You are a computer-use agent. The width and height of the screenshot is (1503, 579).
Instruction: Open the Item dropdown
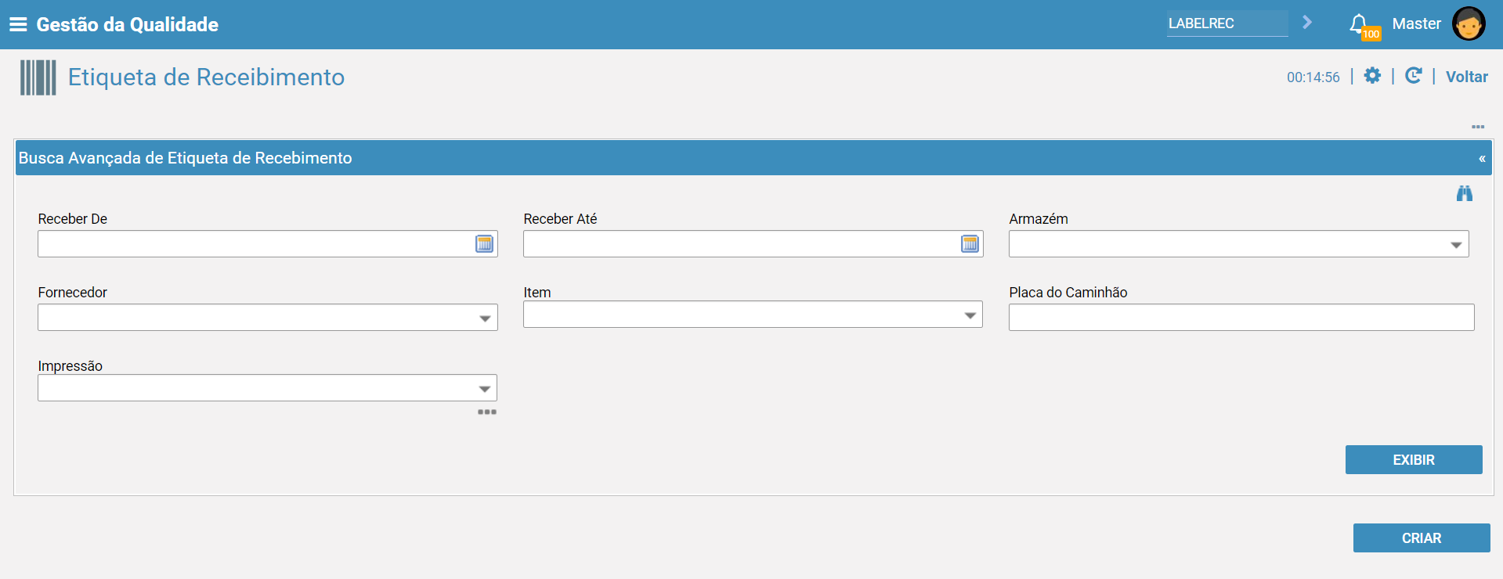pyautogui.click(x=970, y=315)
